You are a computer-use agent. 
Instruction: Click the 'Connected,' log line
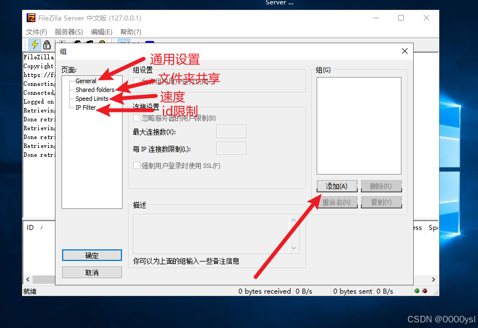point(39,93)
